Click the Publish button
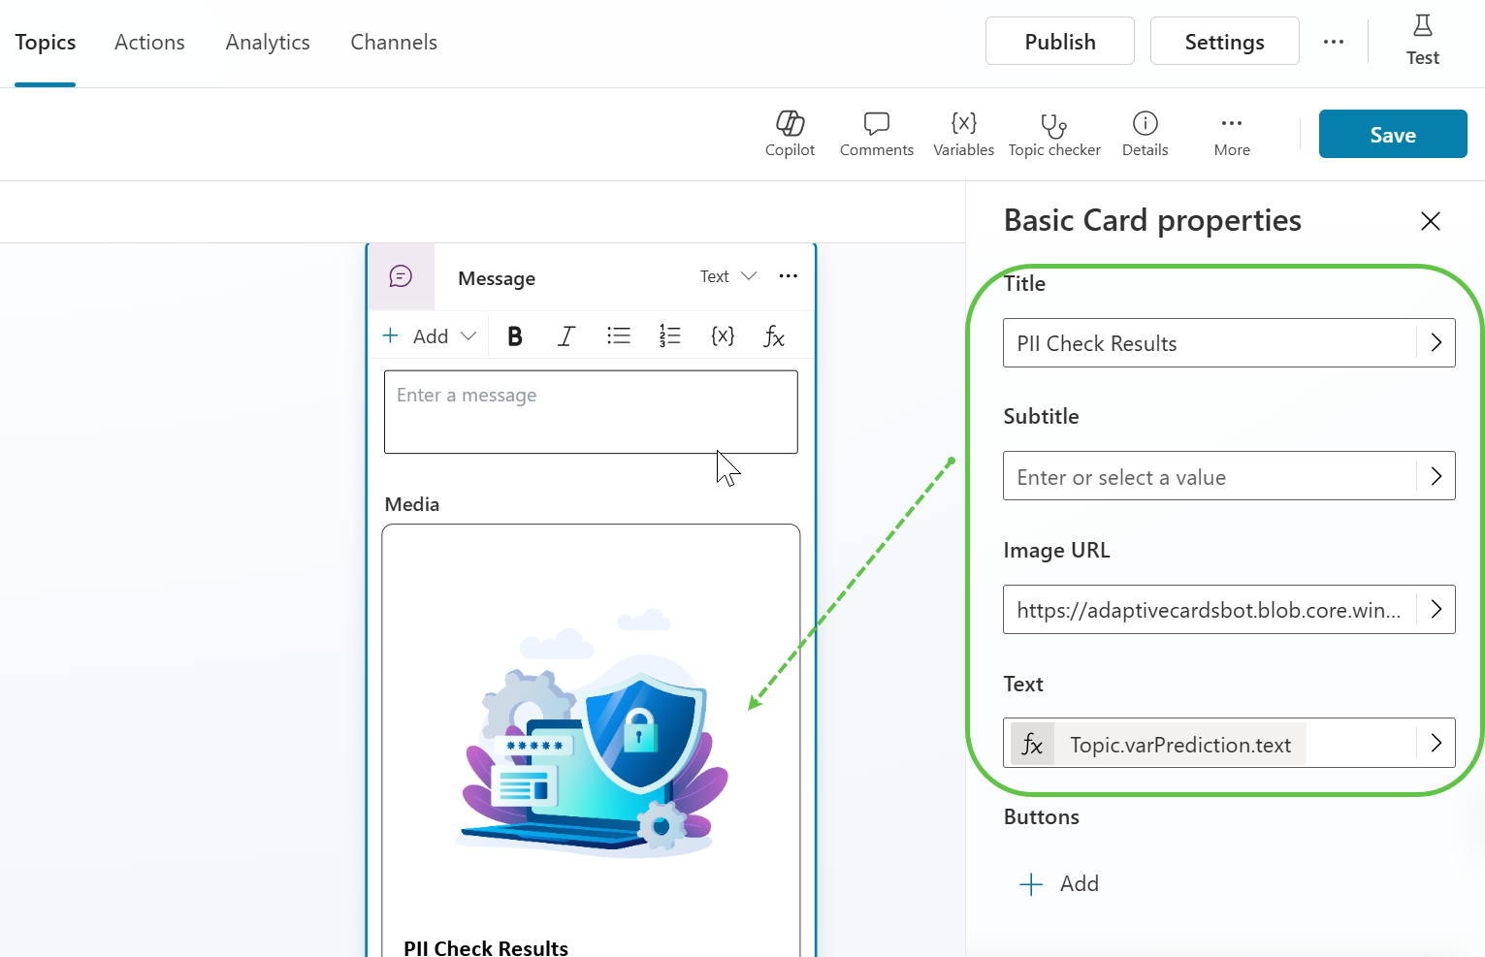Screen dimensions: 1485x957 tap(1059, 42)
